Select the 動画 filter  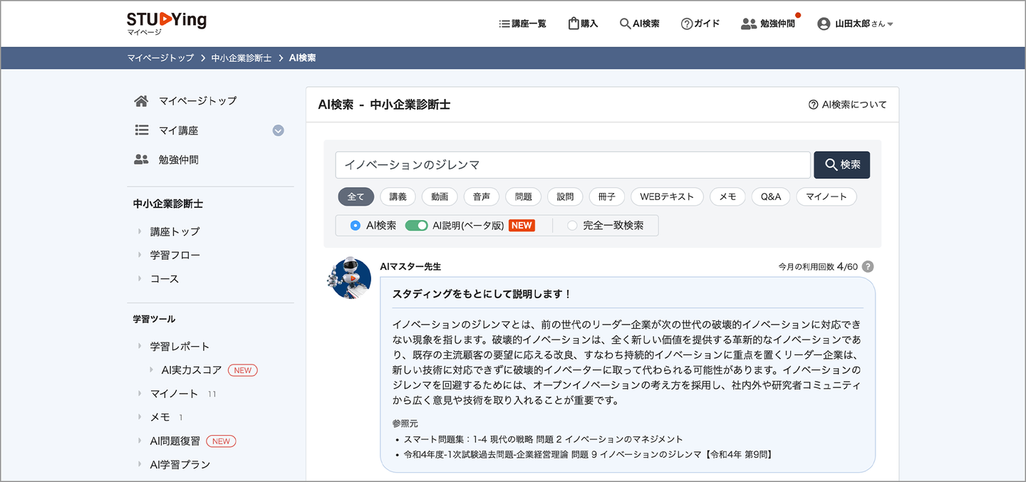coord(440,197)
